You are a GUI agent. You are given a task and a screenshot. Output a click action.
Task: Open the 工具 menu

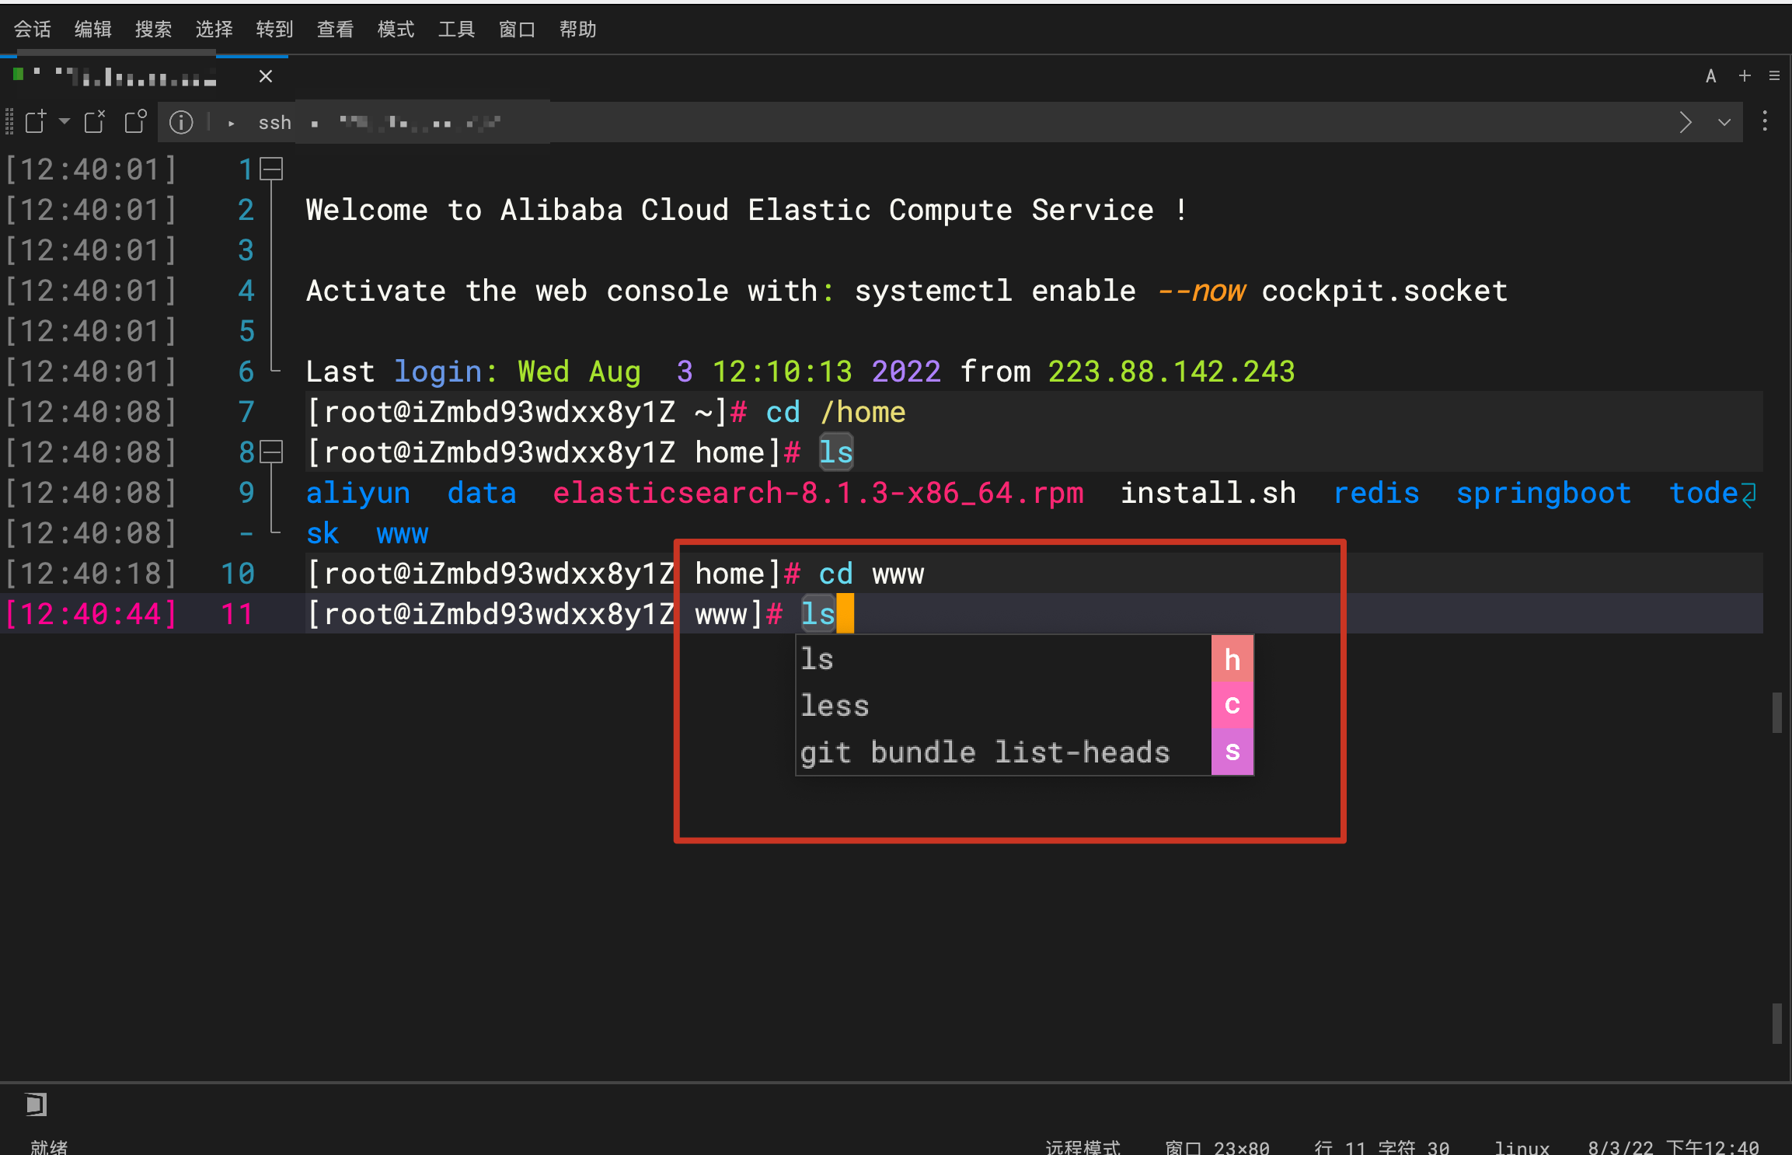coord(456,30)
